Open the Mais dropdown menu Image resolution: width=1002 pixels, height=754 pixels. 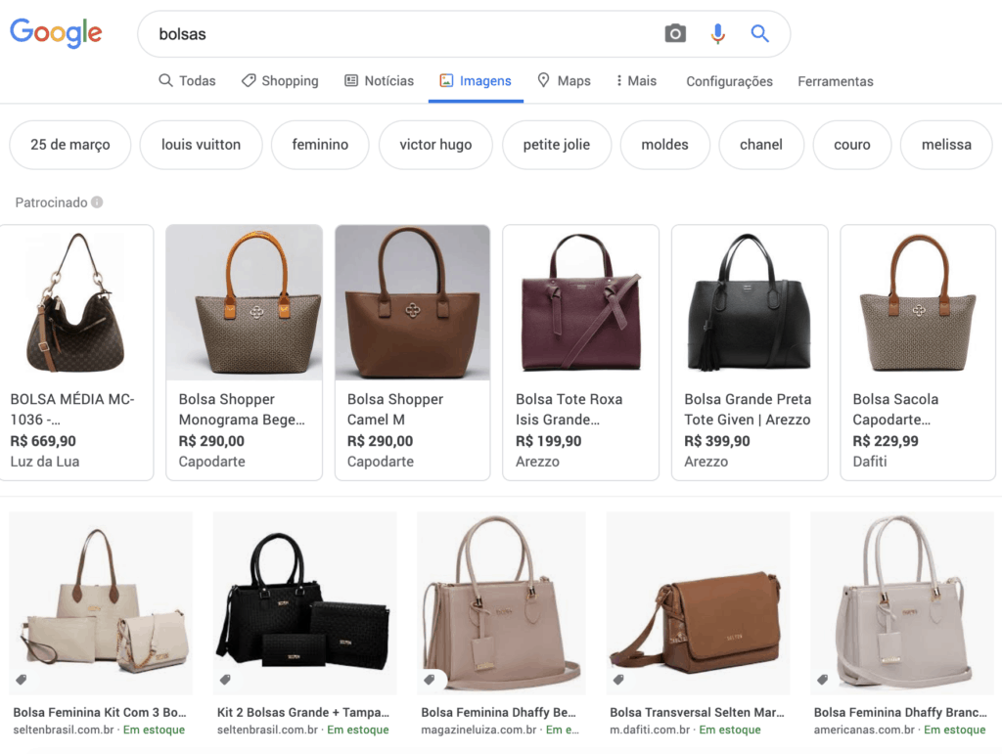pyautogui.click(x=636, y=81)
